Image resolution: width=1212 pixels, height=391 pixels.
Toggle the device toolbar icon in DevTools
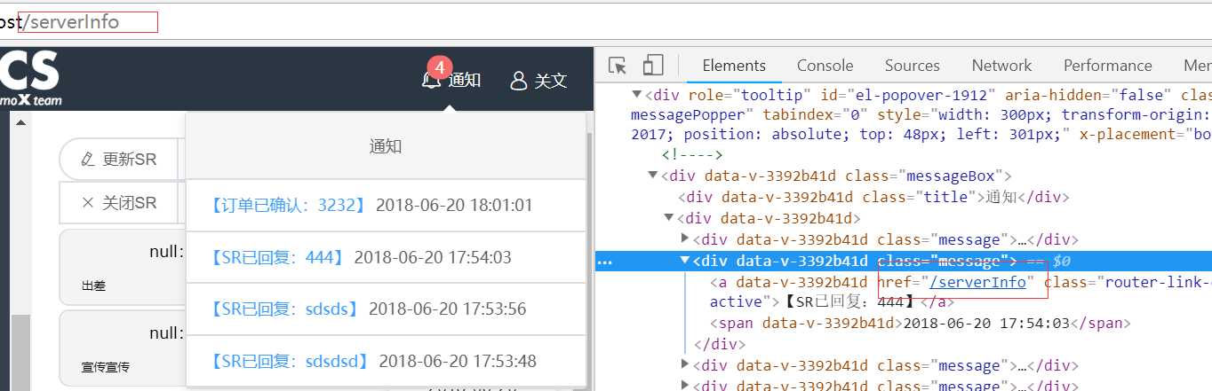(653, 65)
